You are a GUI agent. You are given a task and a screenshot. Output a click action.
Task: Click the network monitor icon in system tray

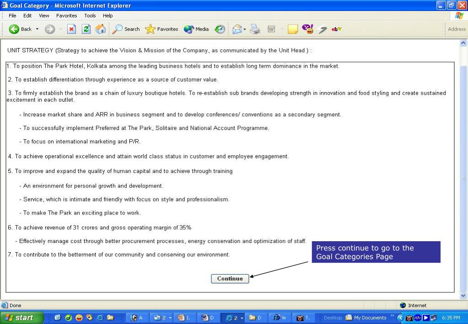coord(434,318)
